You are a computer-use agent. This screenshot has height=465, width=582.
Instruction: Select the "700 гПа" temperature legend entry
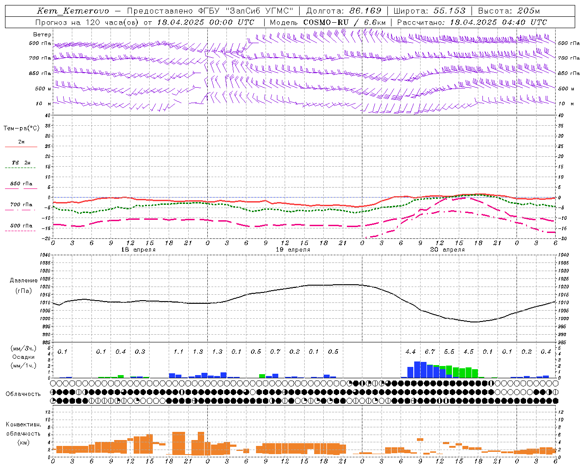point(21,205)
